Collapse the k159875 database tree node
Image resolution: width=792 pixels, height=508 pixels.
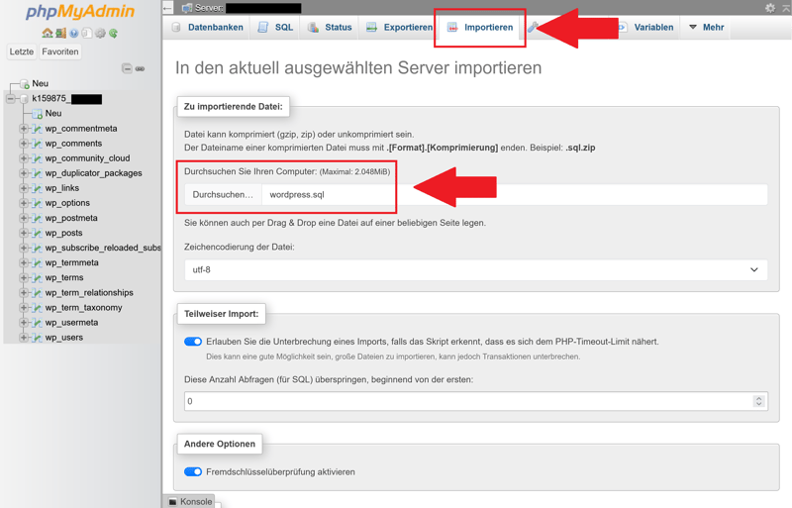11,99
